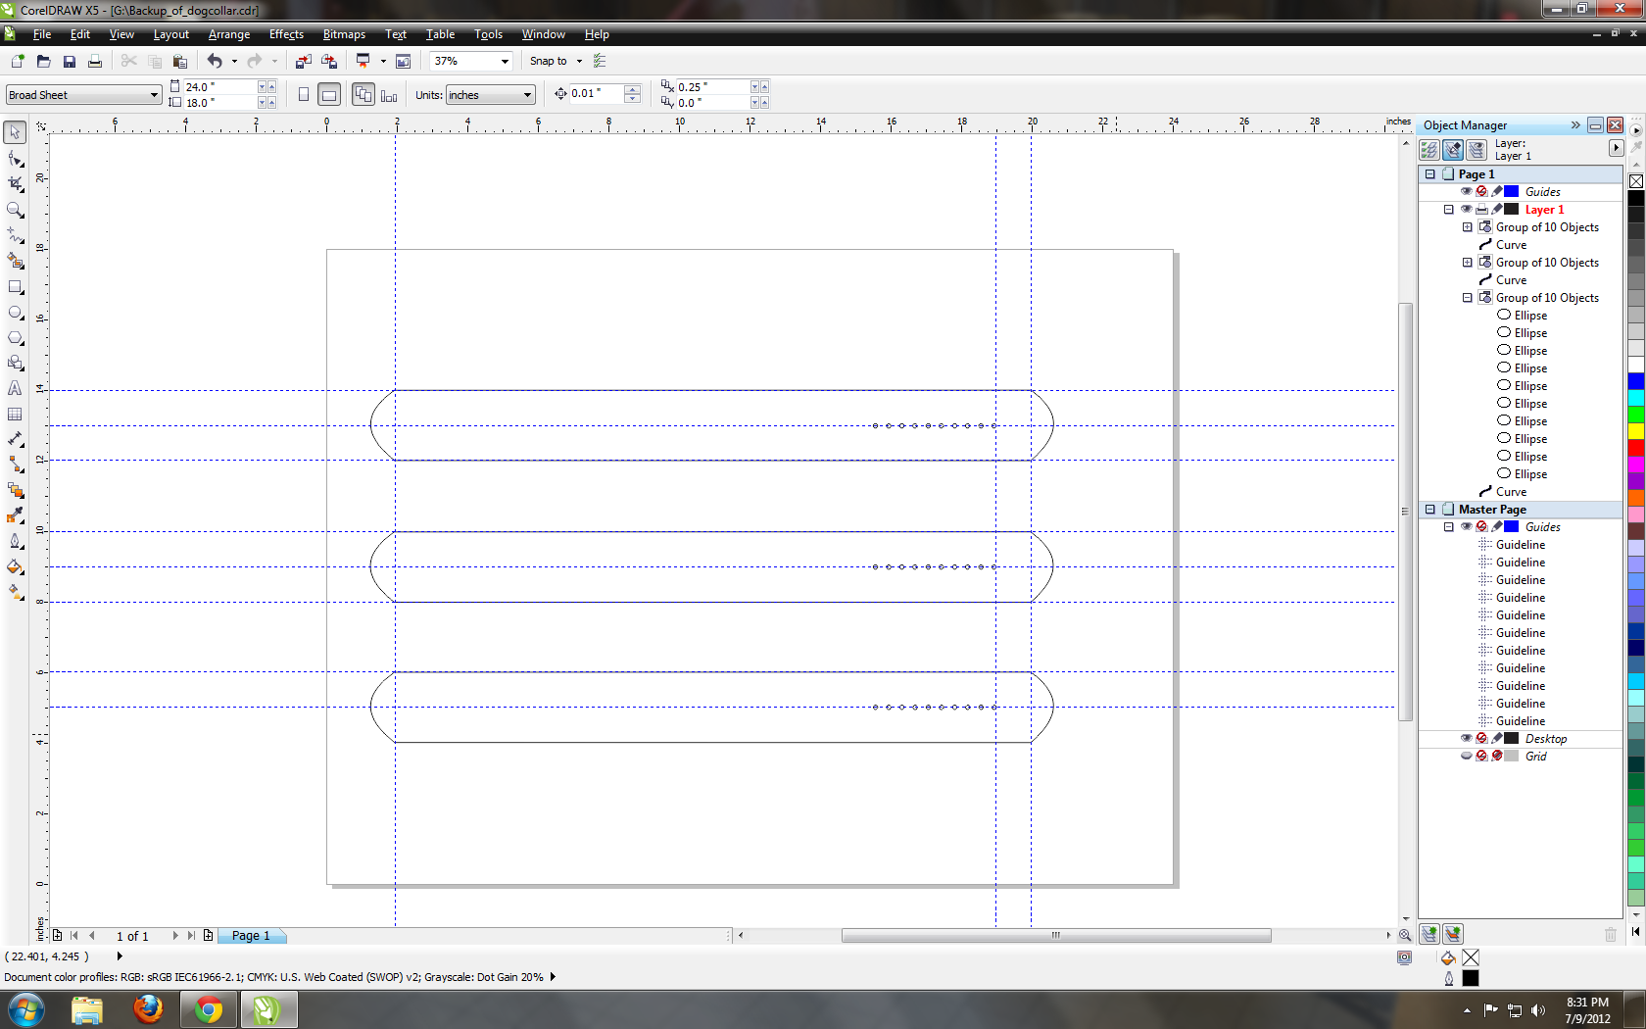
Task: Open the Options icon next to Snap to
Action: pos(600,61)
